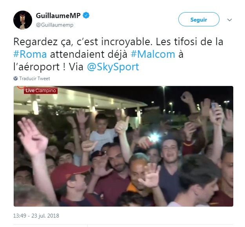This screenshot has width=245, height=227.
Task: Click the Seguir follow button
Action: point(199,19)
